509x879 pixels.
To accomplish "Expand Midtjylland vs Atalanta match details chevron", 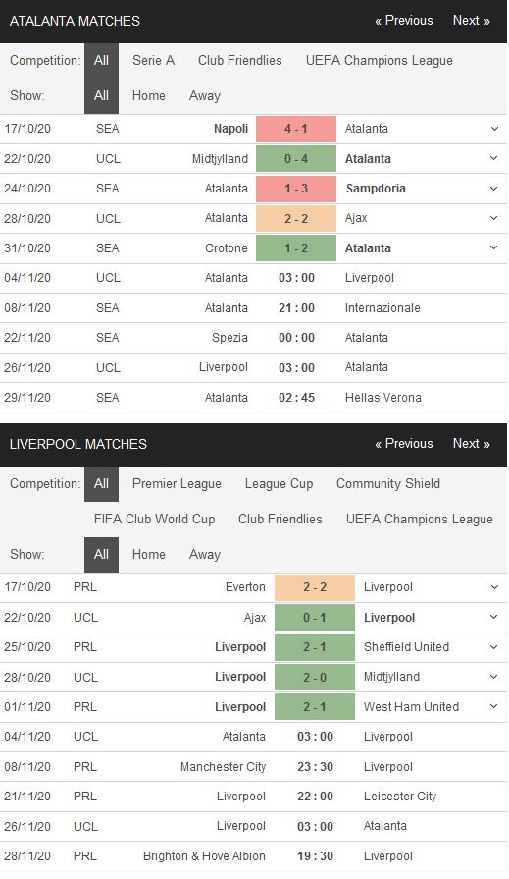I will coord(494,159).
